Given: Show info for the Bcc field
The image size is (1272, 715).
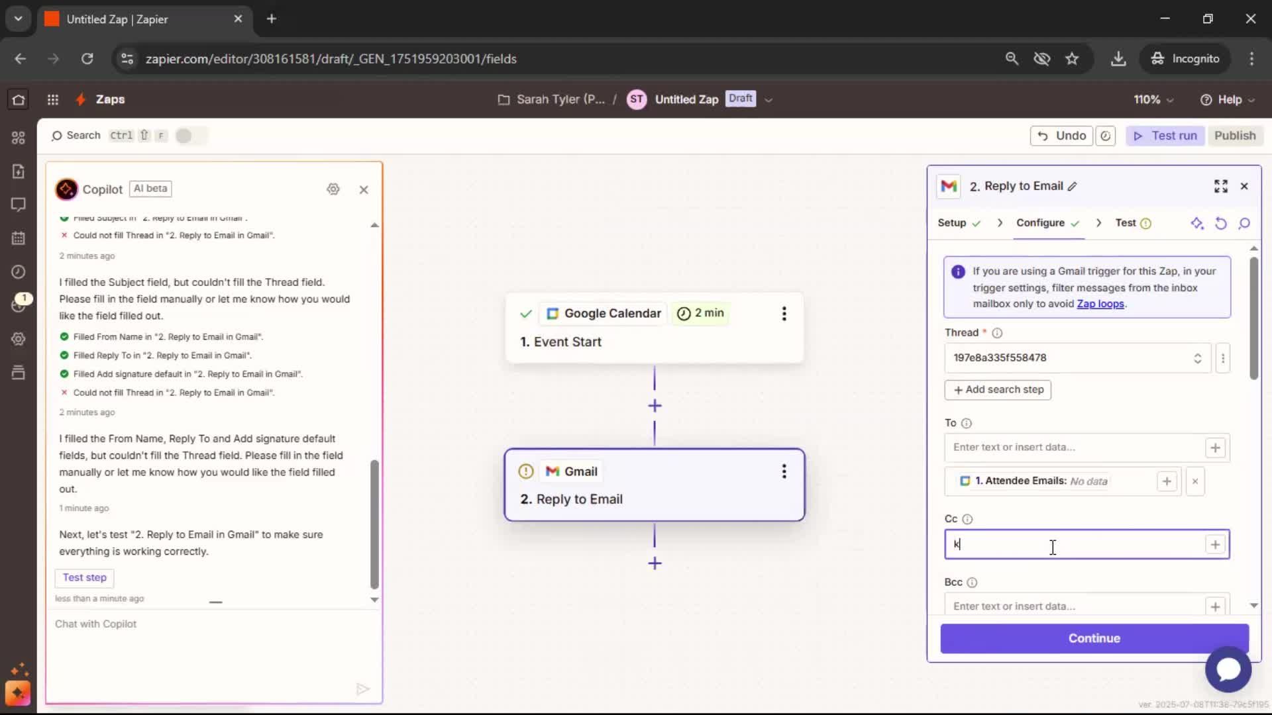Looking at the screenshot, I should (972, 583).
